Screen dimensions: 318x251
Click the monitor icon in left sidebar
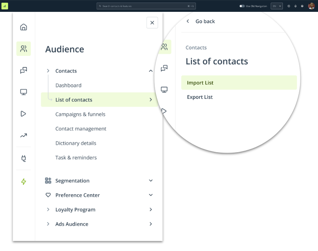tap(24, 92)
